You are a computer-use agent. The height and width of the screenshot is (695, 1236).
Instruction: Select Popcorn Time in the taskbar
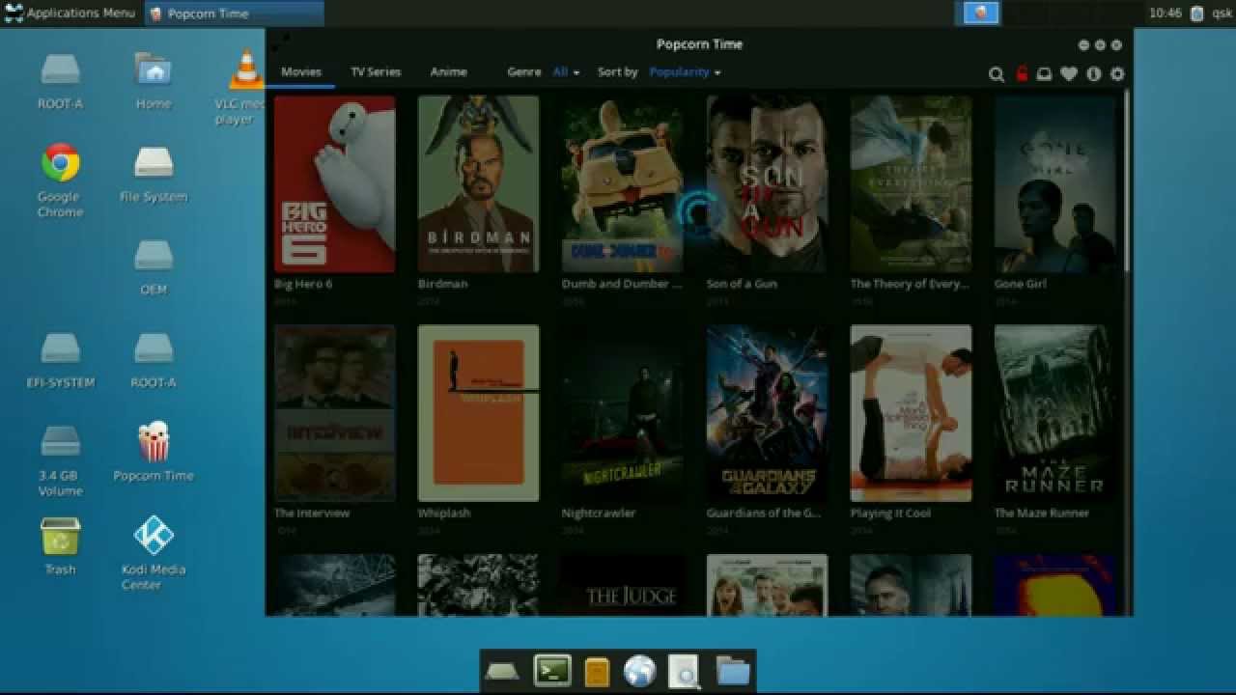point(235,14)
